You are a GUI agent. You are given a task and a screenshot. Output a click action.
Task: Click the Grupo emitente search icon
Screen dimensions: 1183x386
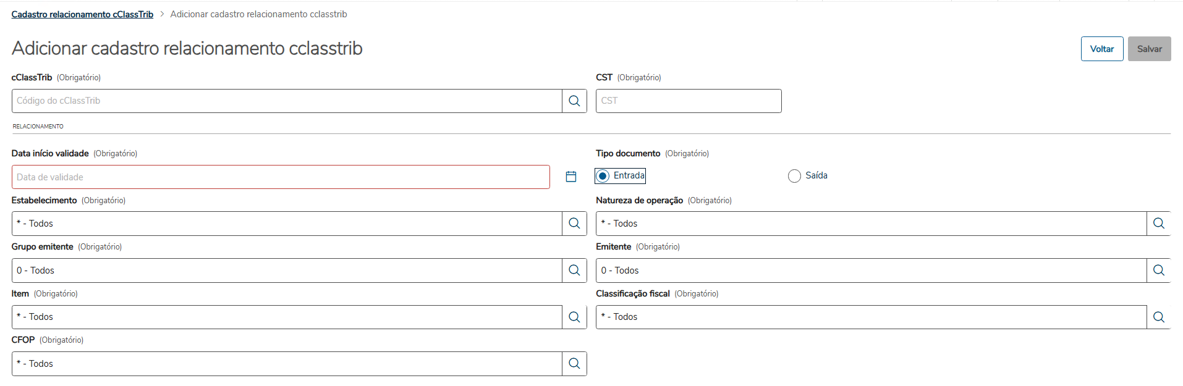point(574,271)
